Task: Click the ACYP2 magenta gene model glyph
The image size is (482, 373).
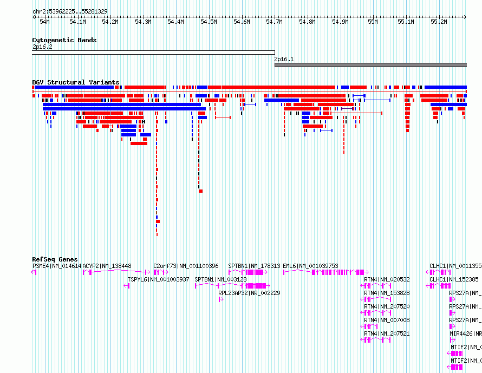Action: tap(116, 272)
